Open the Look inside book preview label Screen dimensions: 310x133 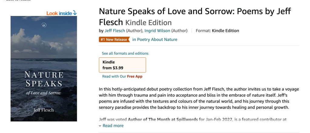click(59, 13)
